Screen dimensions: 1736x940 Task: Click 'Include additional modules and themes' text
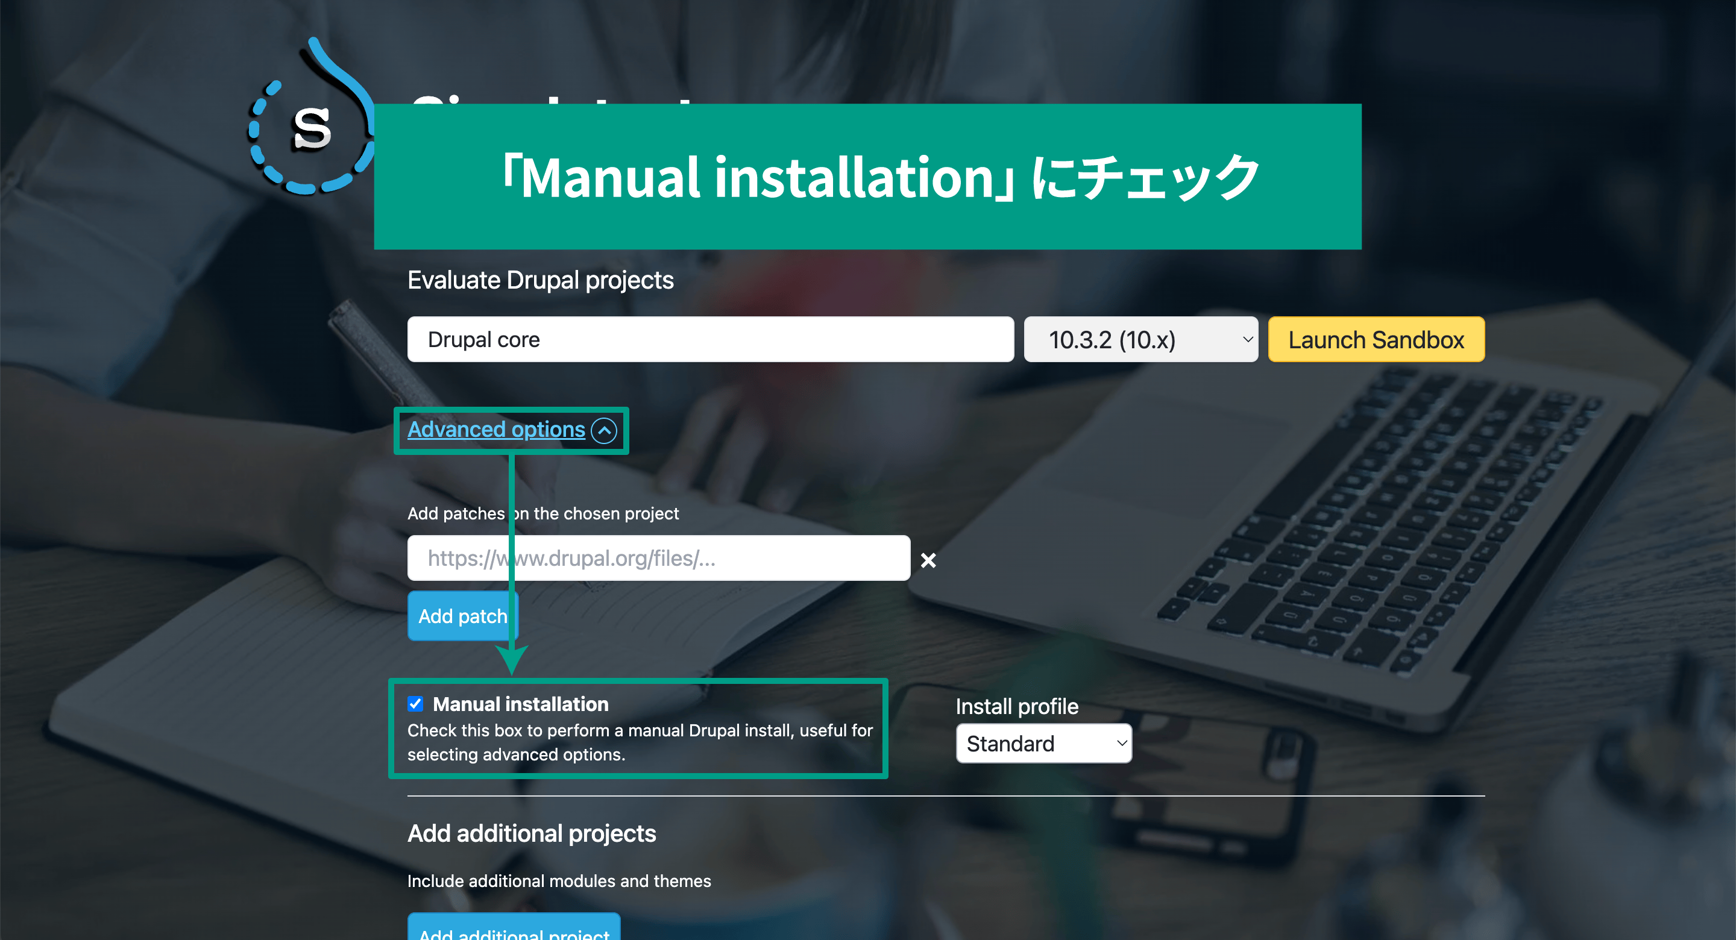coord(559,881)
